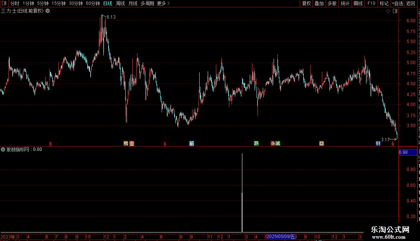Click the 0.80 indicator axis label
This screenshot has height=241, width=420.
(x=411, y=169)
